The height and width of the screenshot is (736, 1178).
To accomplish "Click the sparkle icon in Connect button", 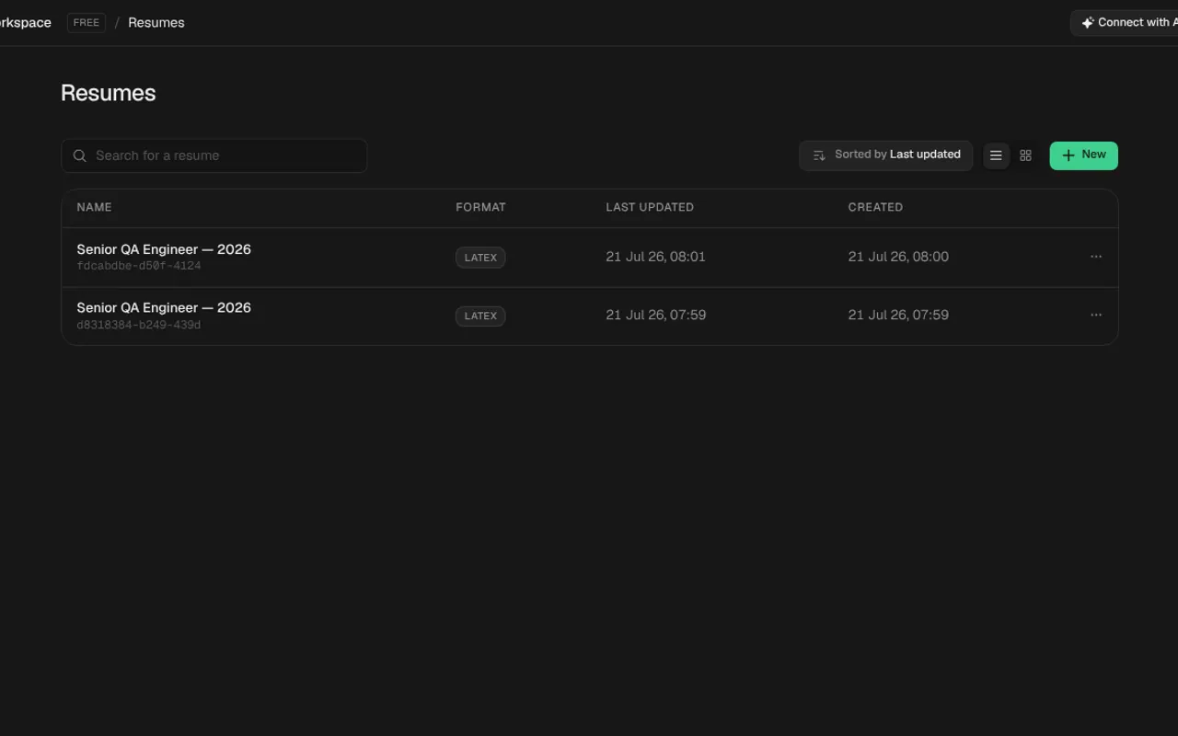I will [x=1088, y=23].
